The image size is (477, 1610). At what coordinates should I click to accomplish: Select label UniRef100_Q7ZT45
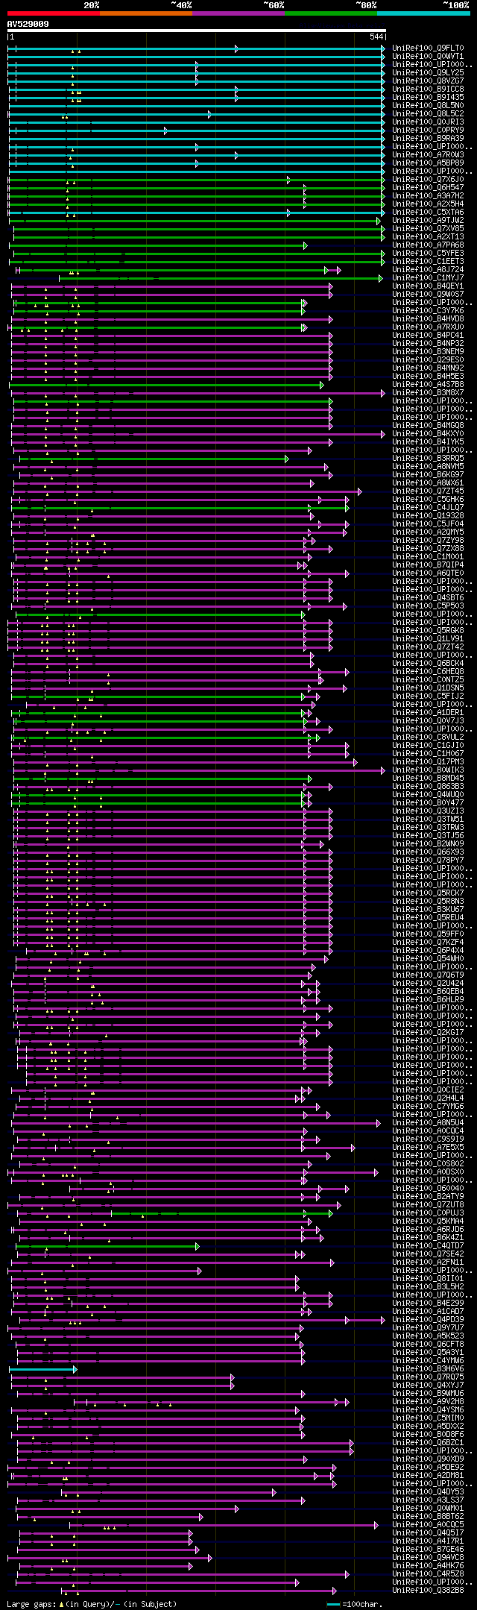pos(428,491)
